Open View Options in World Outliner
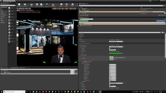This screenshot has width=166, height=93. point(162,15)
